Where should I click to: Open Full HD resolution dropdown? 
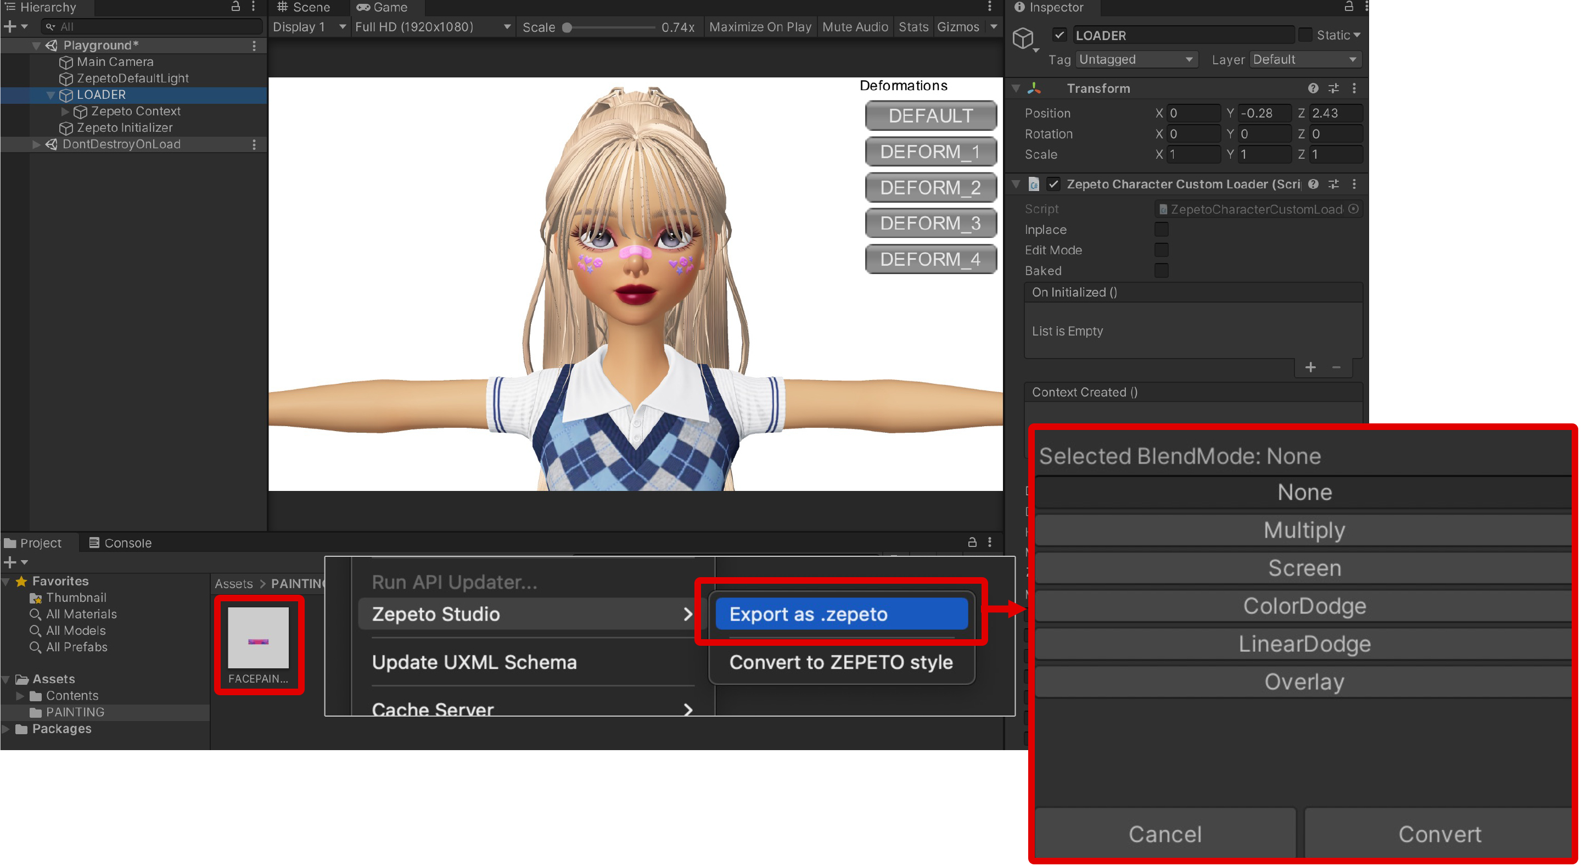click(x=432, y=27)
